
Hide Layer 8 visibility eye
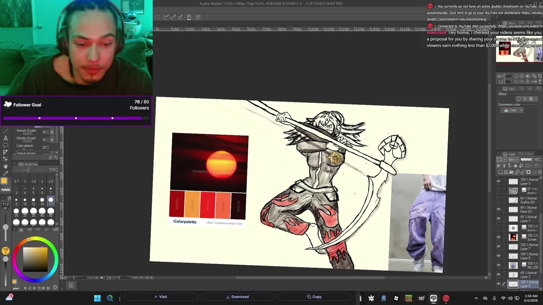(498, 256)
